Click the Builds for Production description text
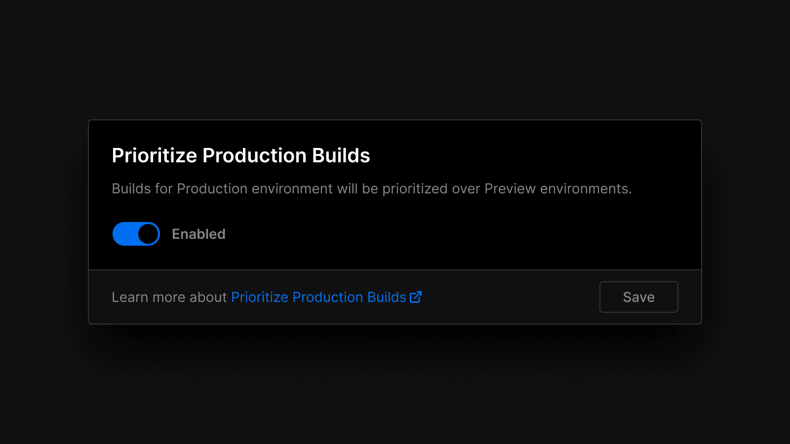The width and height of the screenshot is (790, 444). click(371, 189)
